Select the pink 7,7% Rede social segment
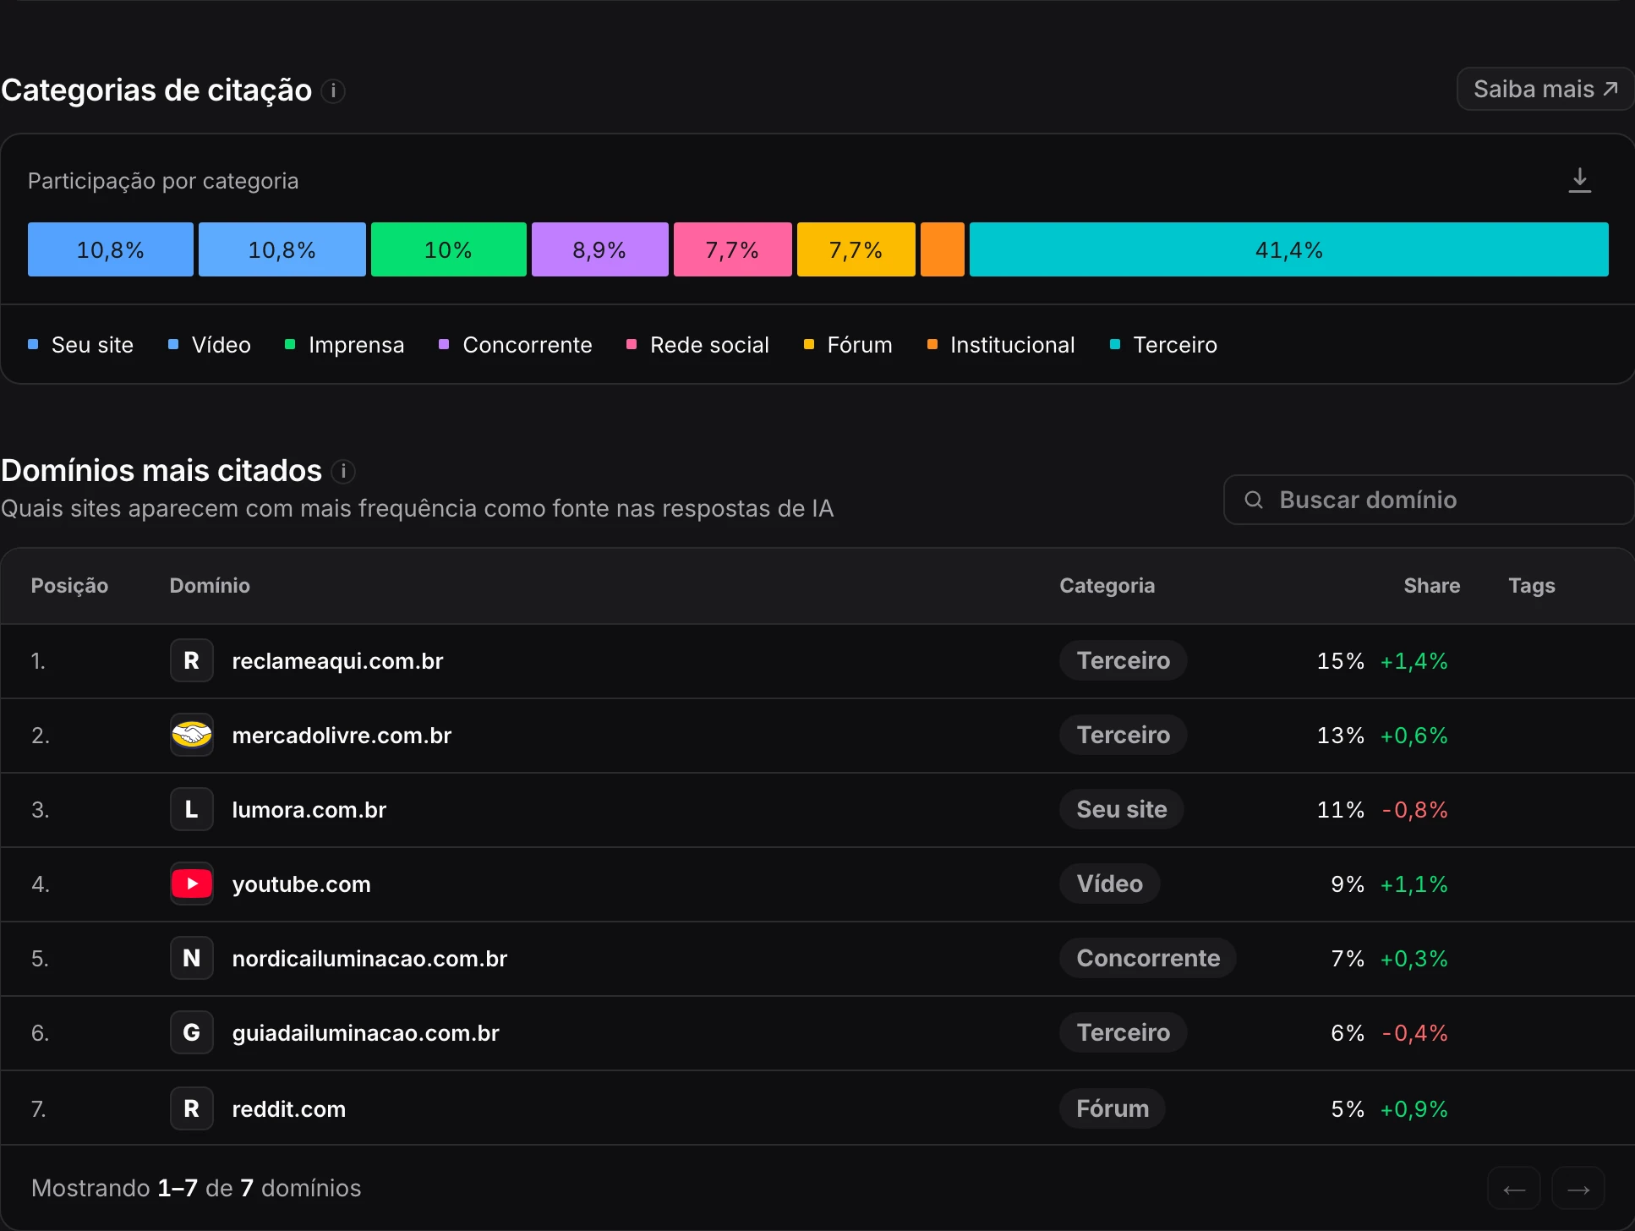The height and width of the screenshot is (1231, 1635). pyautogui.click(x=733, y=249)
